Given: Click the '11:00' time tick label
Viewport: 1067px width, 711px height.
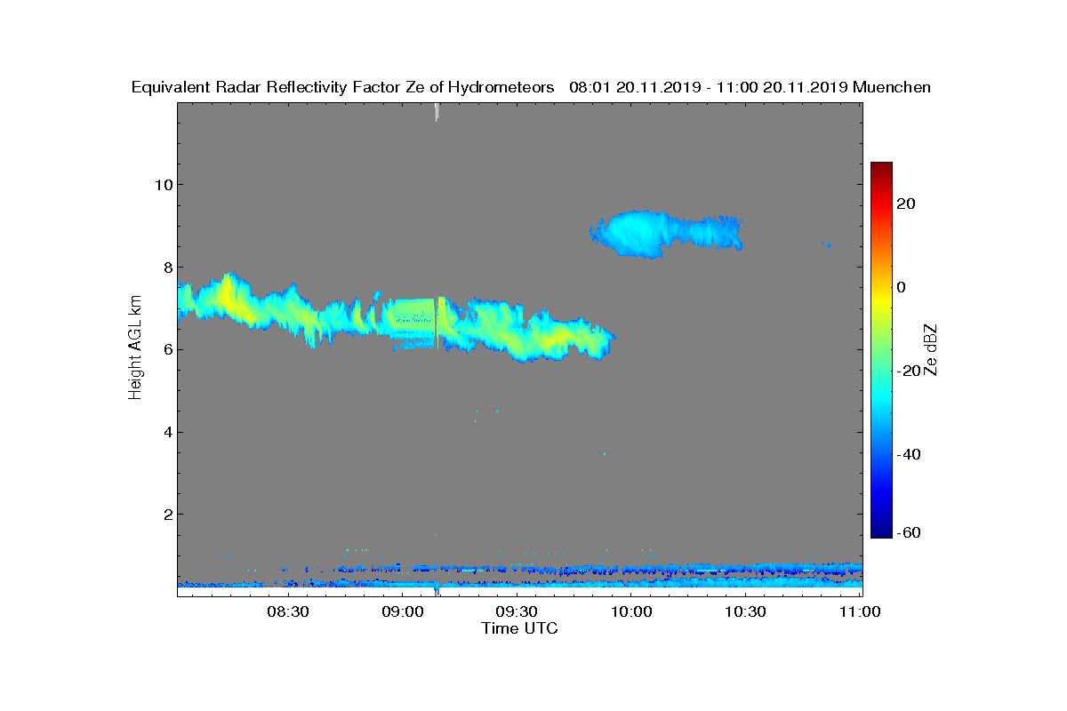Looking at the screenshot, I should click(x=860, y=611).
